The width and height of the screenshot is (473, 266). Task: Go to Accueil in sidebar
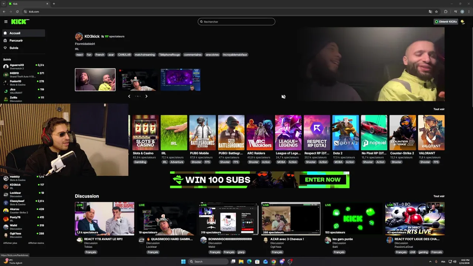pos(23,33)
